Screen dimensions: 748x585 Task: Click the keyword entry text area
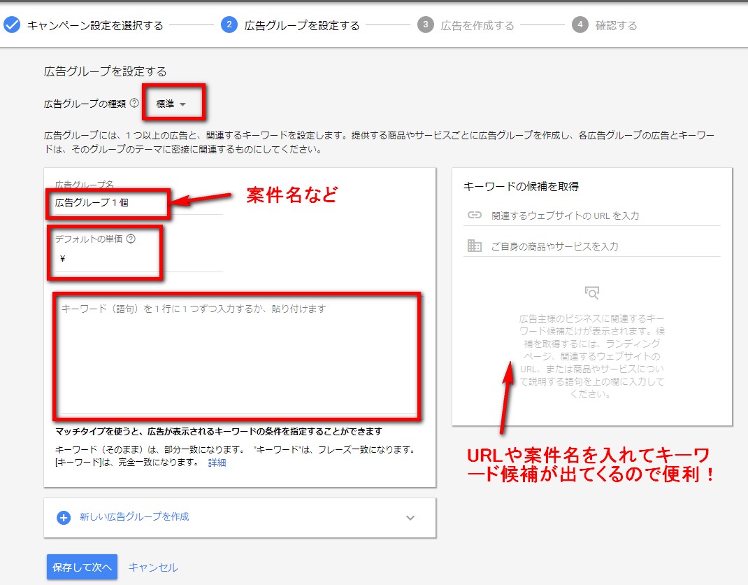(238, 357)
